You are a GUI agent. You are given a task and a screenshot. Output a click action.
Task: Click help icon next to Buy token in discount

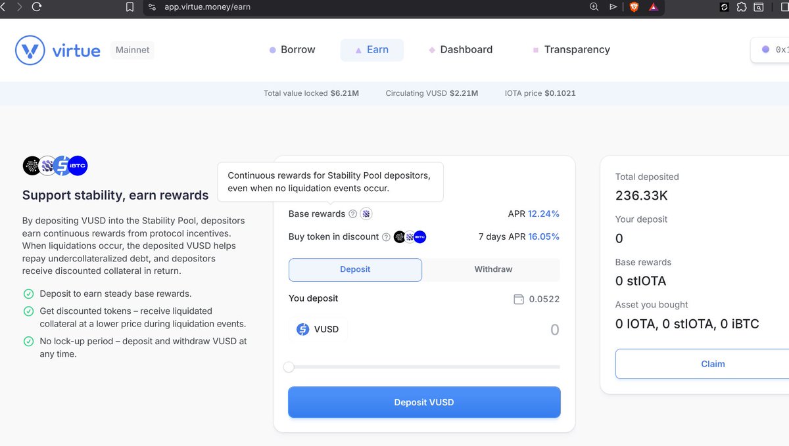tap(386, 236)
